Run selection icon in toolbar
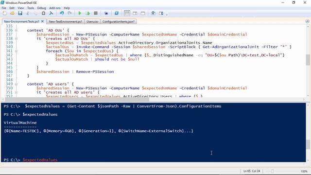Viewport: 311px width, 175px height. 87,13
